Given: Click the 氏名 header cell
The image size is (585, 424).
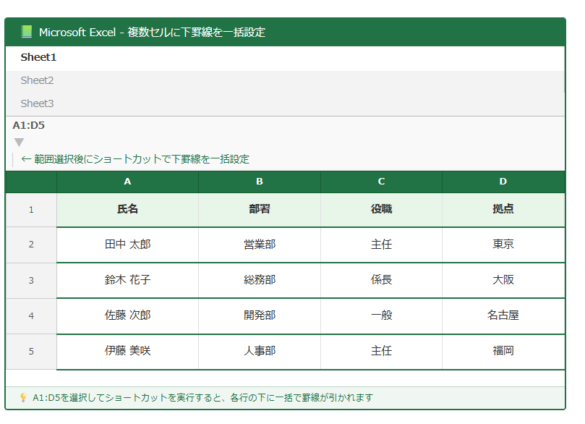Looking at the screenshot, I should [x=127, y=209].
